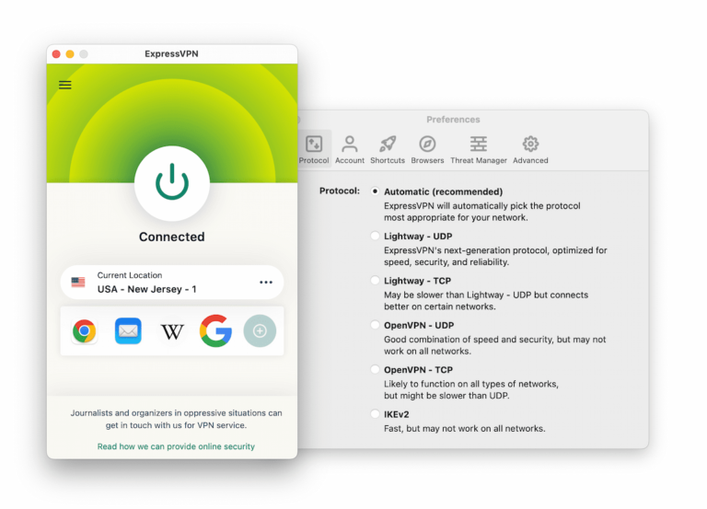This screenshot has height=509, width=707.
Task: Add a new shortcut with plus icon
Action: coord(260,331)
